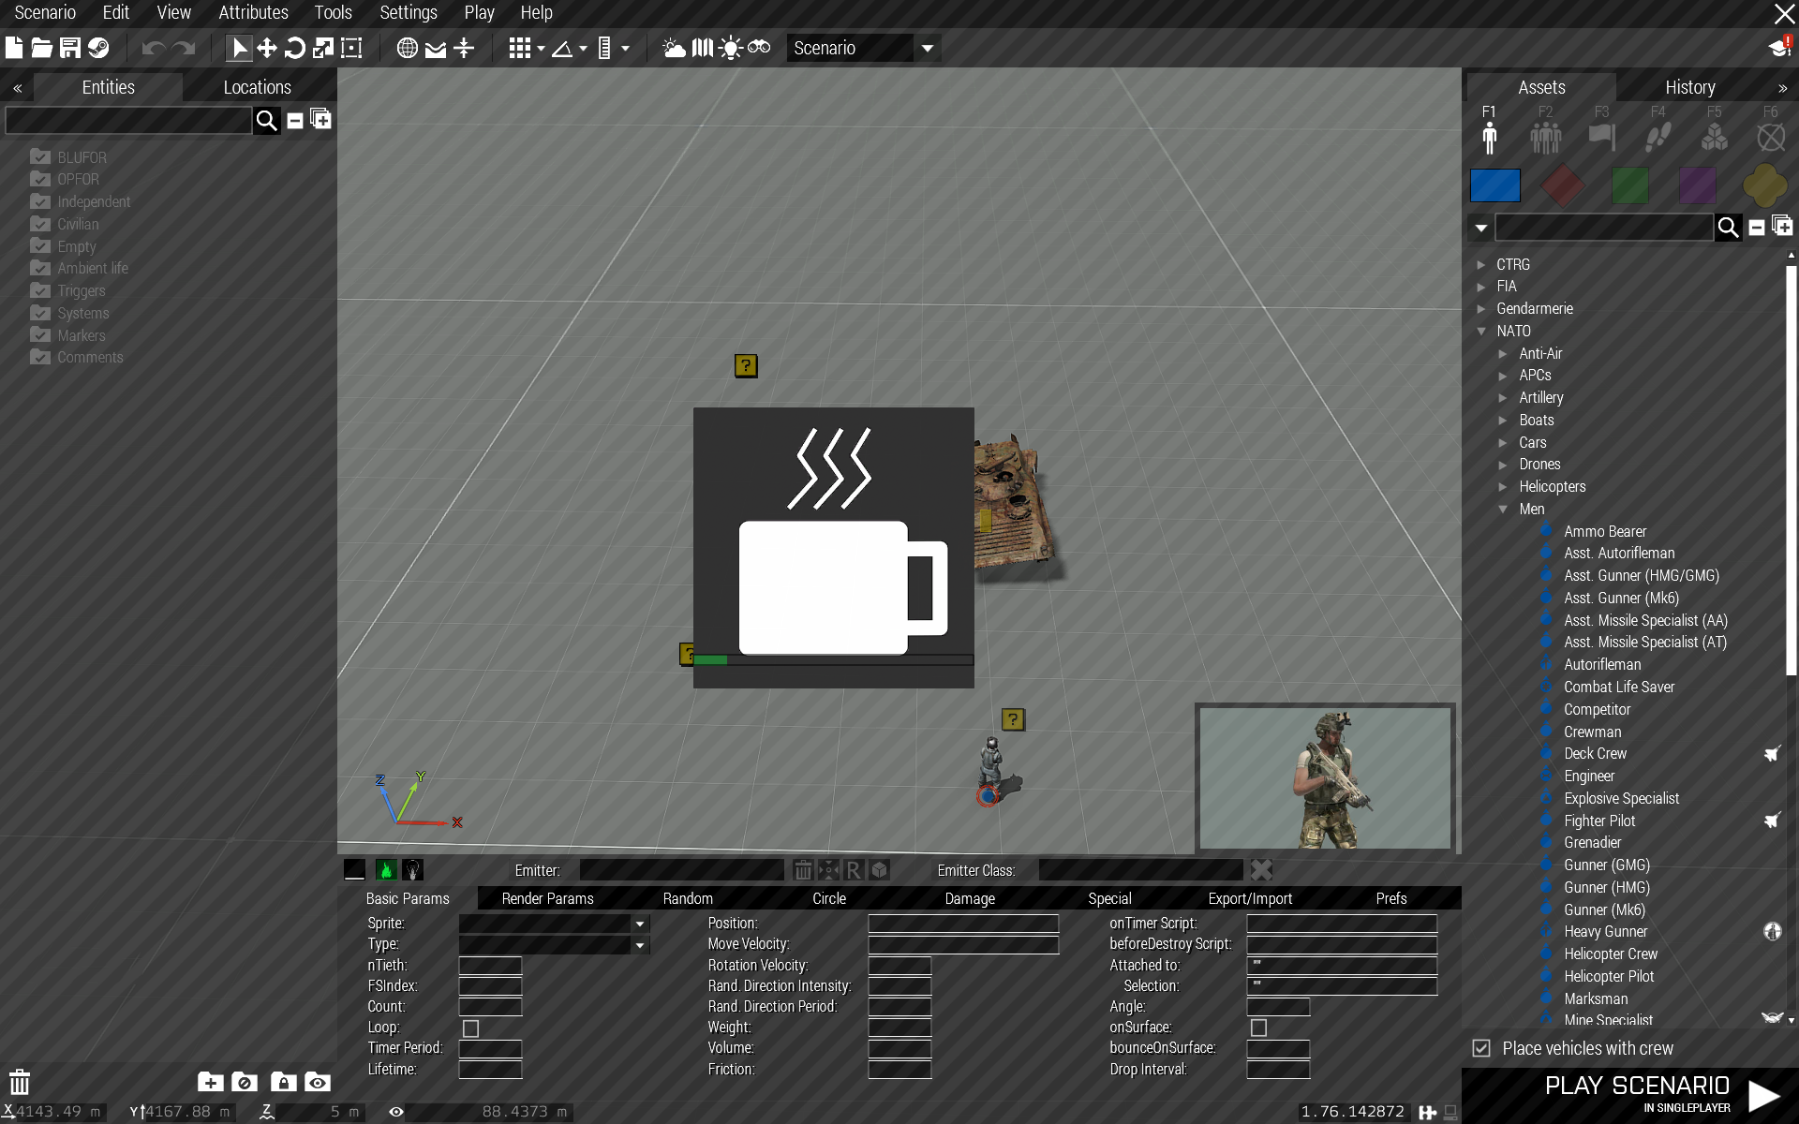Select the Move widget tool
1799x1124 pixels.
point(267,48)
